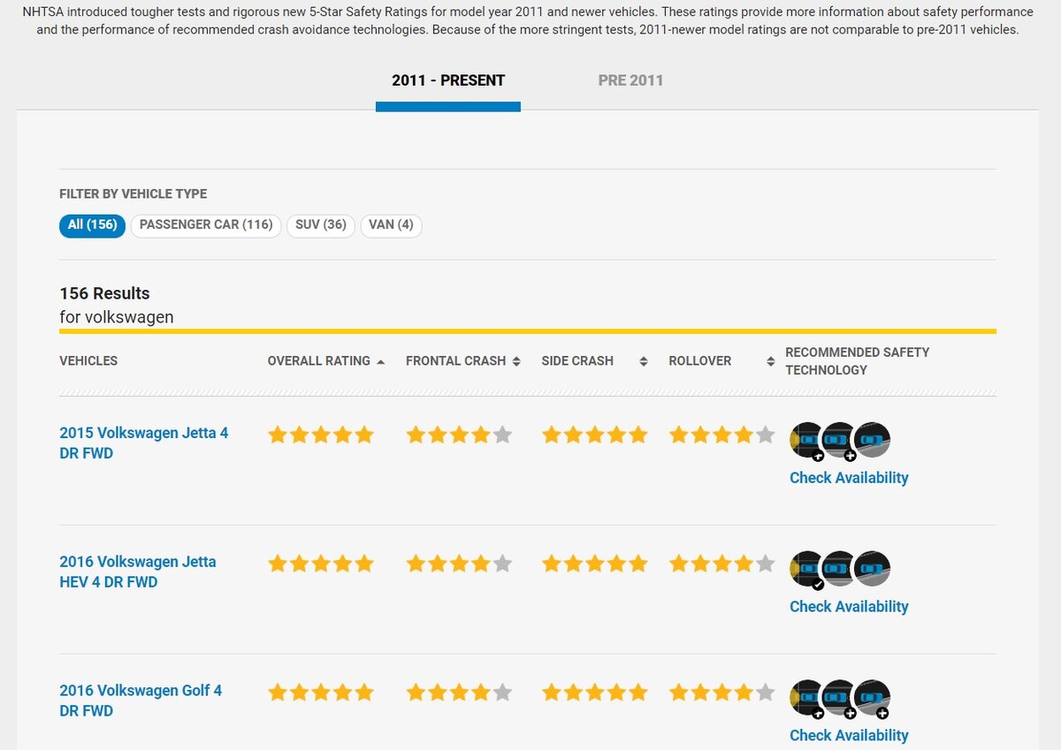Click the overall rating stars for 2015 Jetta
This screenshot has height=750, width=1061.
[321, 435]
